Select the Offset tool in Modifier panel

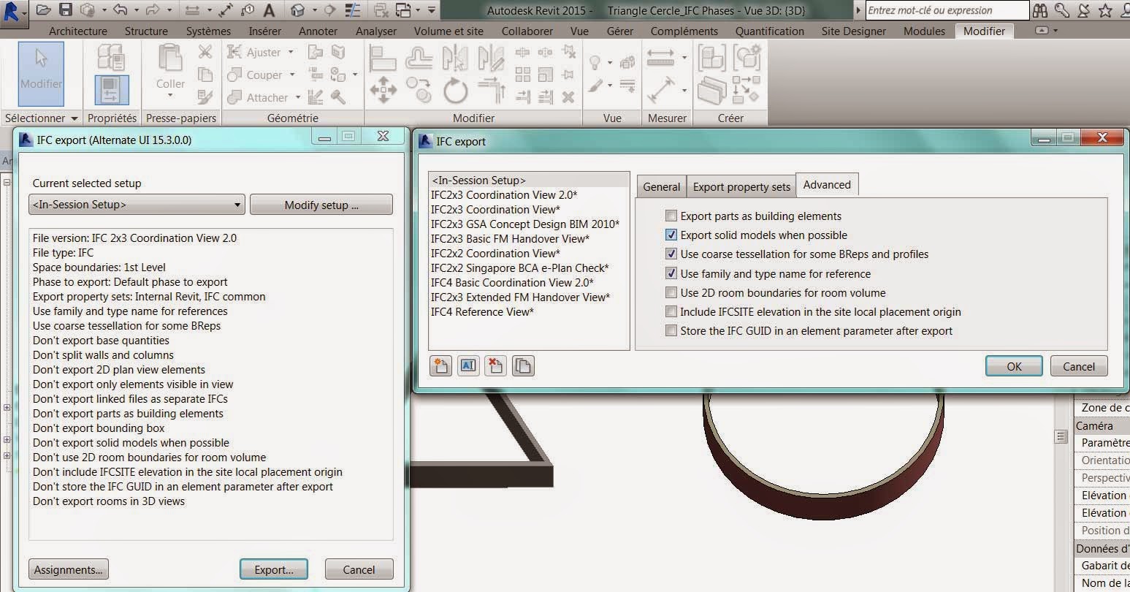[419, 58]
